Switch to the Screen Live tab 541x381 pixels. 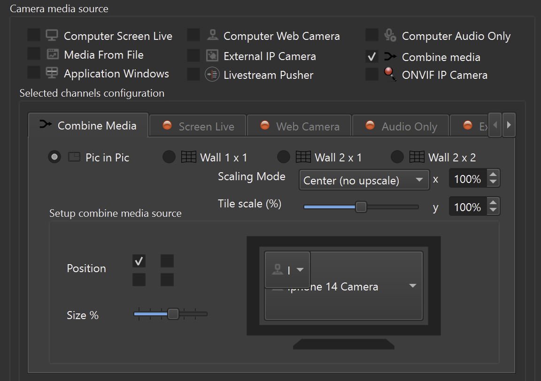198,126
